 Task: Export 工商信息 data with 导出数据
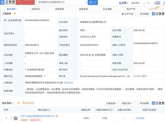143,14
